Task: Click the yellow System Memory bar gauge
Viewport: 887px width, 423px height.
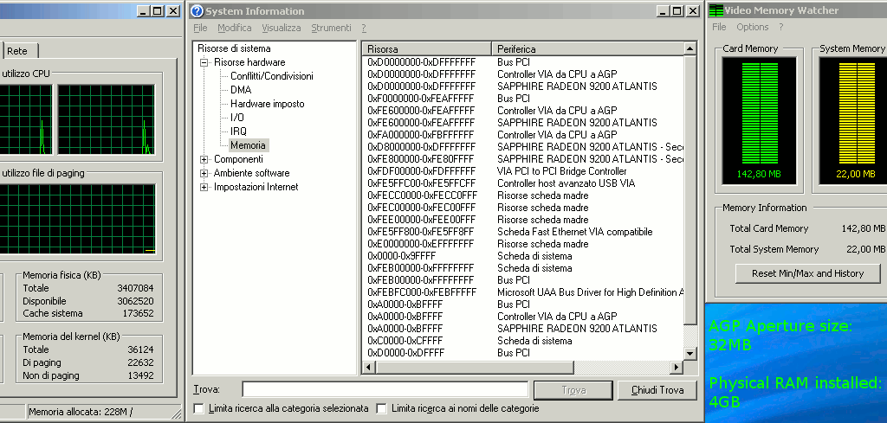Action: [857, 113]
